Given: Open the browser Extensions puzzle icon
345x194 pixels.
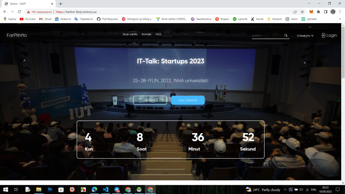Looking at the screenshot, I should [x=318, y=12].
